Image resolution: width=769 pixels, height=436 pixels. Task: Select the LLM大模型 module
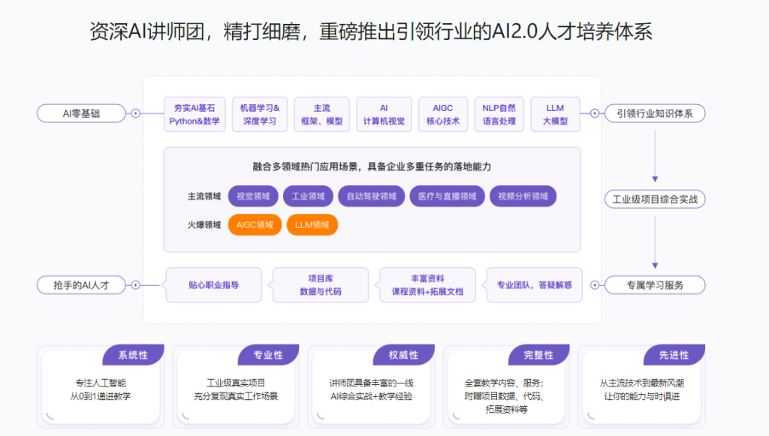click(554, 114)
